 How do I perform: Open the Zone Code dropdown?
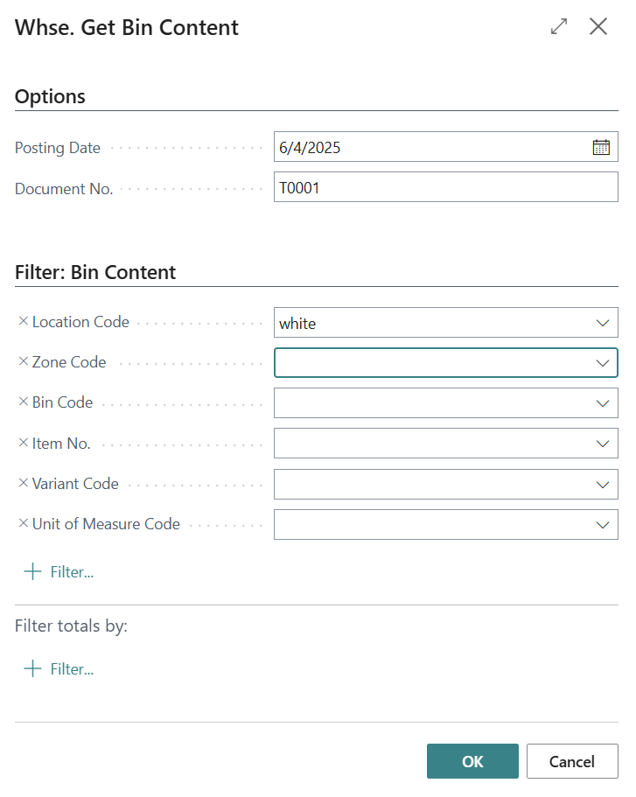[602, 363]
